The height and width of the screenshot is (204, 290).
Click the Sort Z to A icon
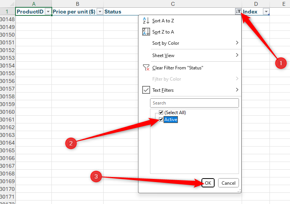[146, 32]
